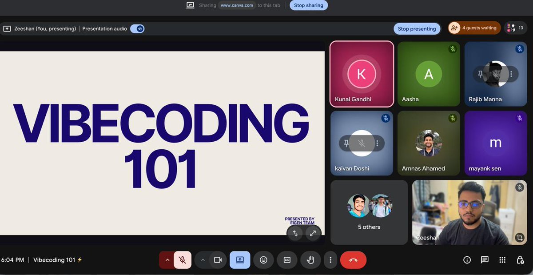Viewport: 533px width, 275px height.
Task: Expand video settings arrow beside camera
Action: pyautogui.click(x=203, y=260)
